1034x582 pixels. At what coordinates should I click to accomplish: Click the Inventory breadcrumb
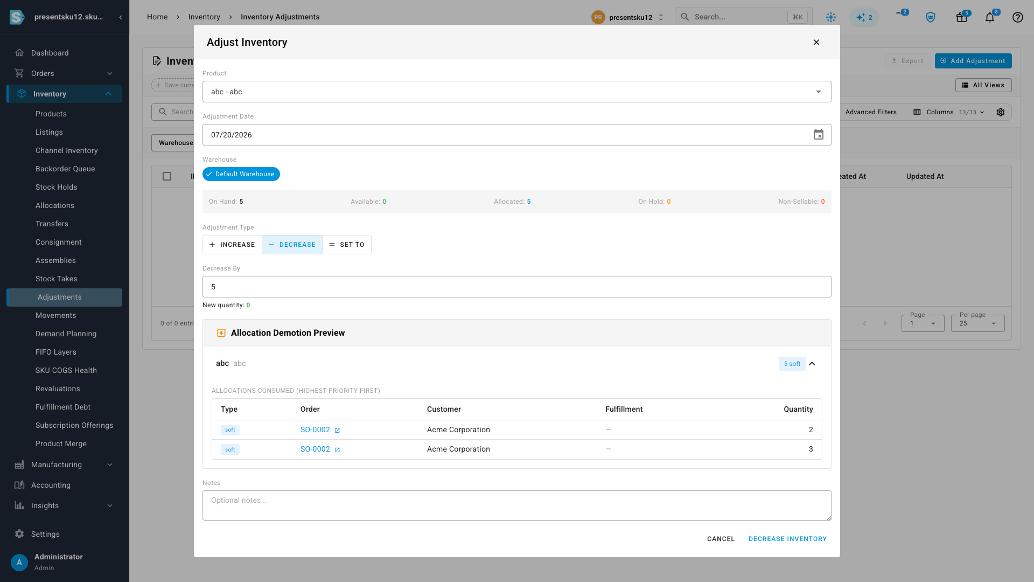[x=204, y=17]
